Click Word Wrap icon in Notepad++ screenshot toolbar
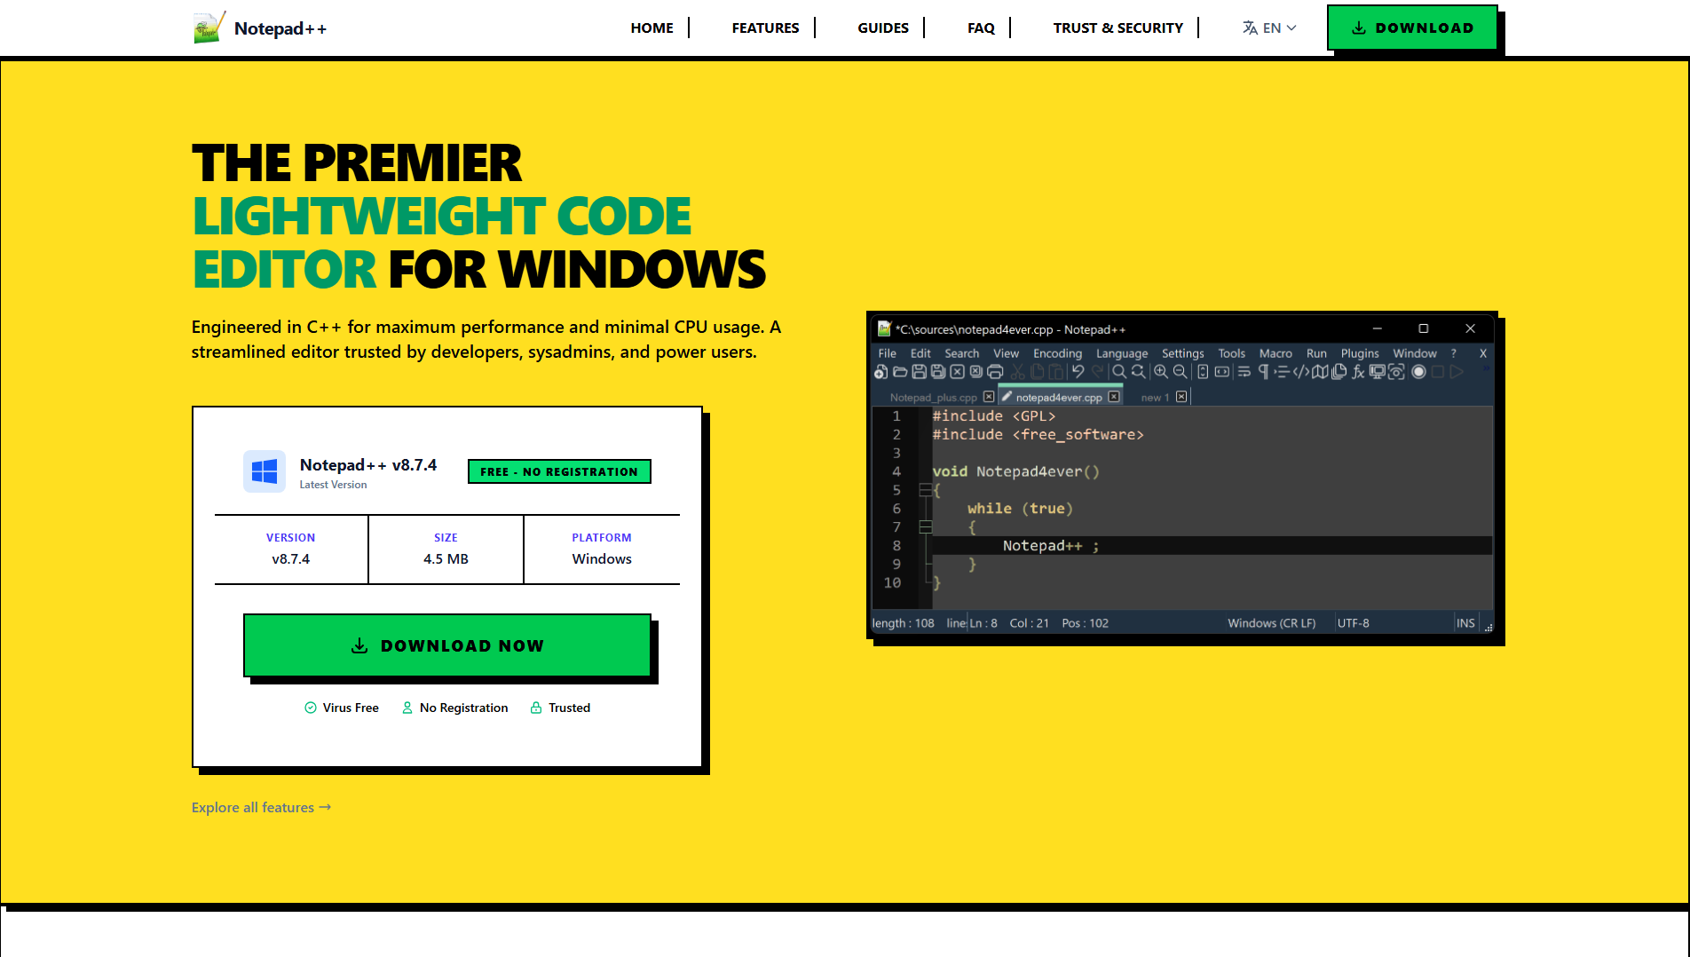The height and width of the screenshot is (957, 1690). (x=1244, y=372)
